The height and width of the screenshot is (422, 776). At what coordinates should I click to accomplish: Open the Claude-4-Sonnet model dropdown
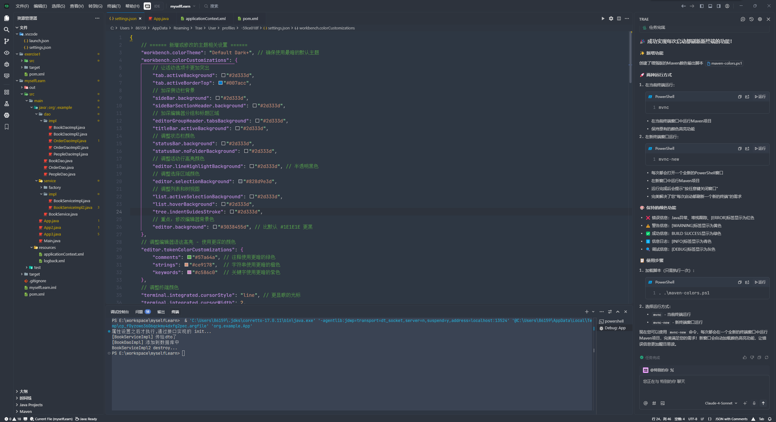(x=721, y=403)
